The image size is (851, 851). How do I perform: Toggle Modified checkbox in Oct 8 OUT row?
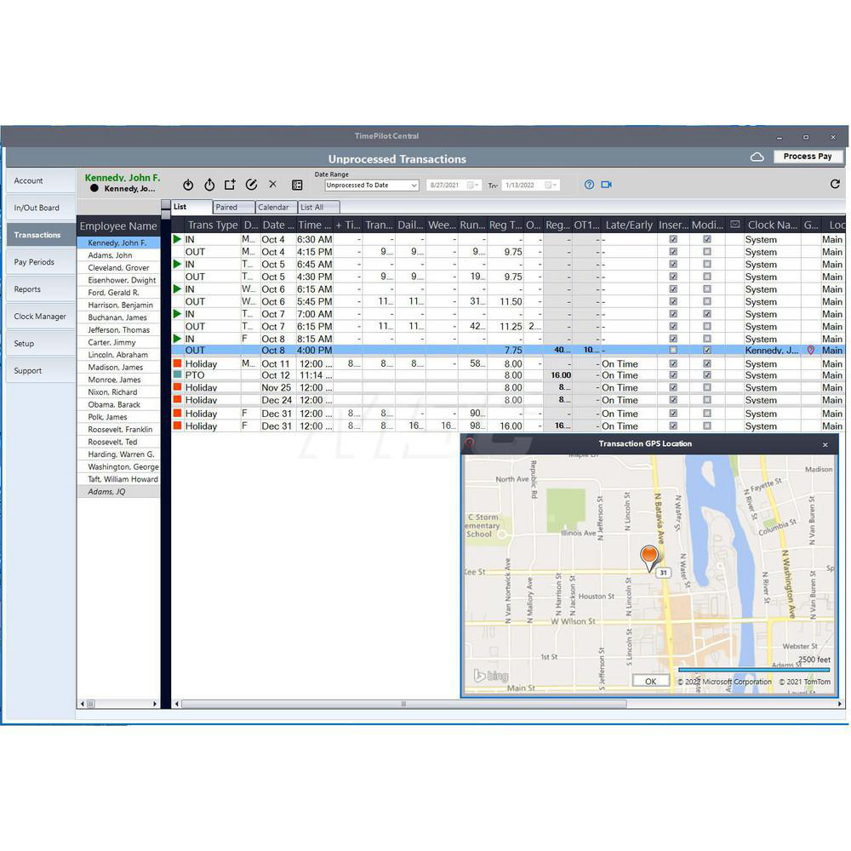pos(707,350)
